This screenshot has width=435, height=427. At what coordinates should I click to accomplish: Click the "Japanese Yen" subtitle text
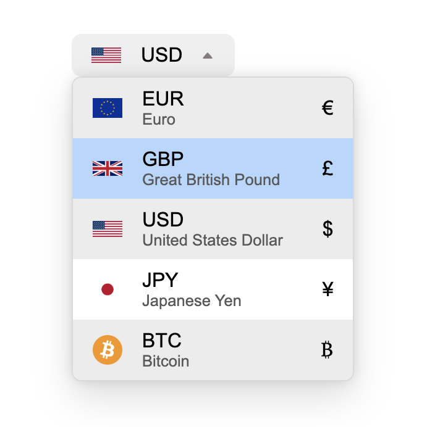192,301
